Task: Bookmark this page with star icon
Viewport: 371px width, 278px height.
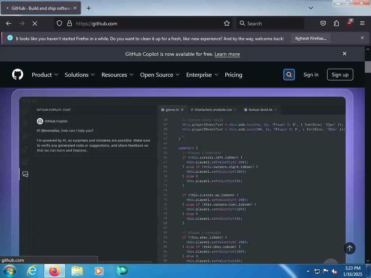Action: (x=227, y=24)
